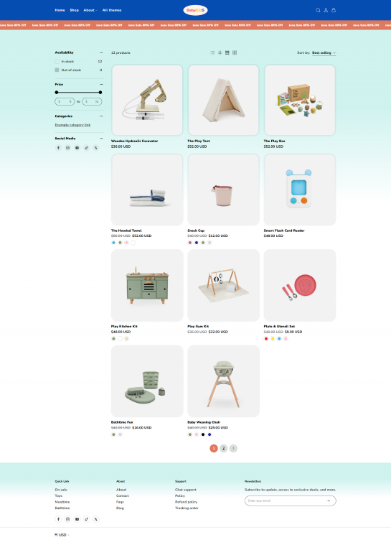Open the Sort by Best selling dropdown

click(324, 52)
